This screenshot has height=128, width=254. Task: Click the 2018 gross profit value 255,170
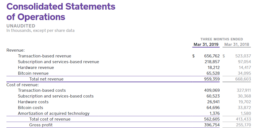243,125
